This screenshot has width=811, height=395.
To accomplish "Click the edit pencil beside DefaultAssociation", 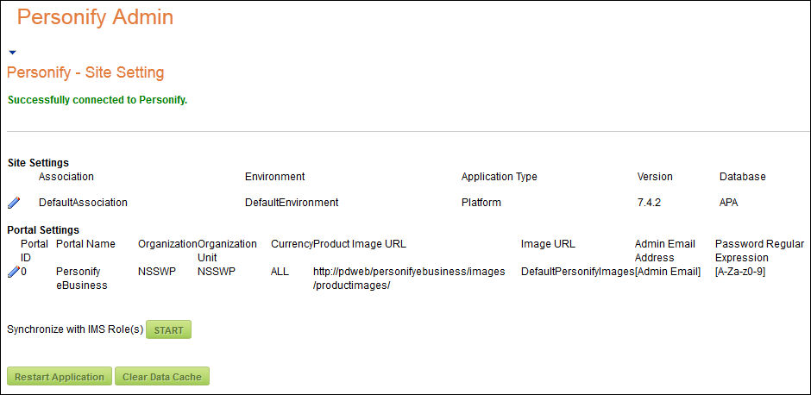I will point(14,203).
